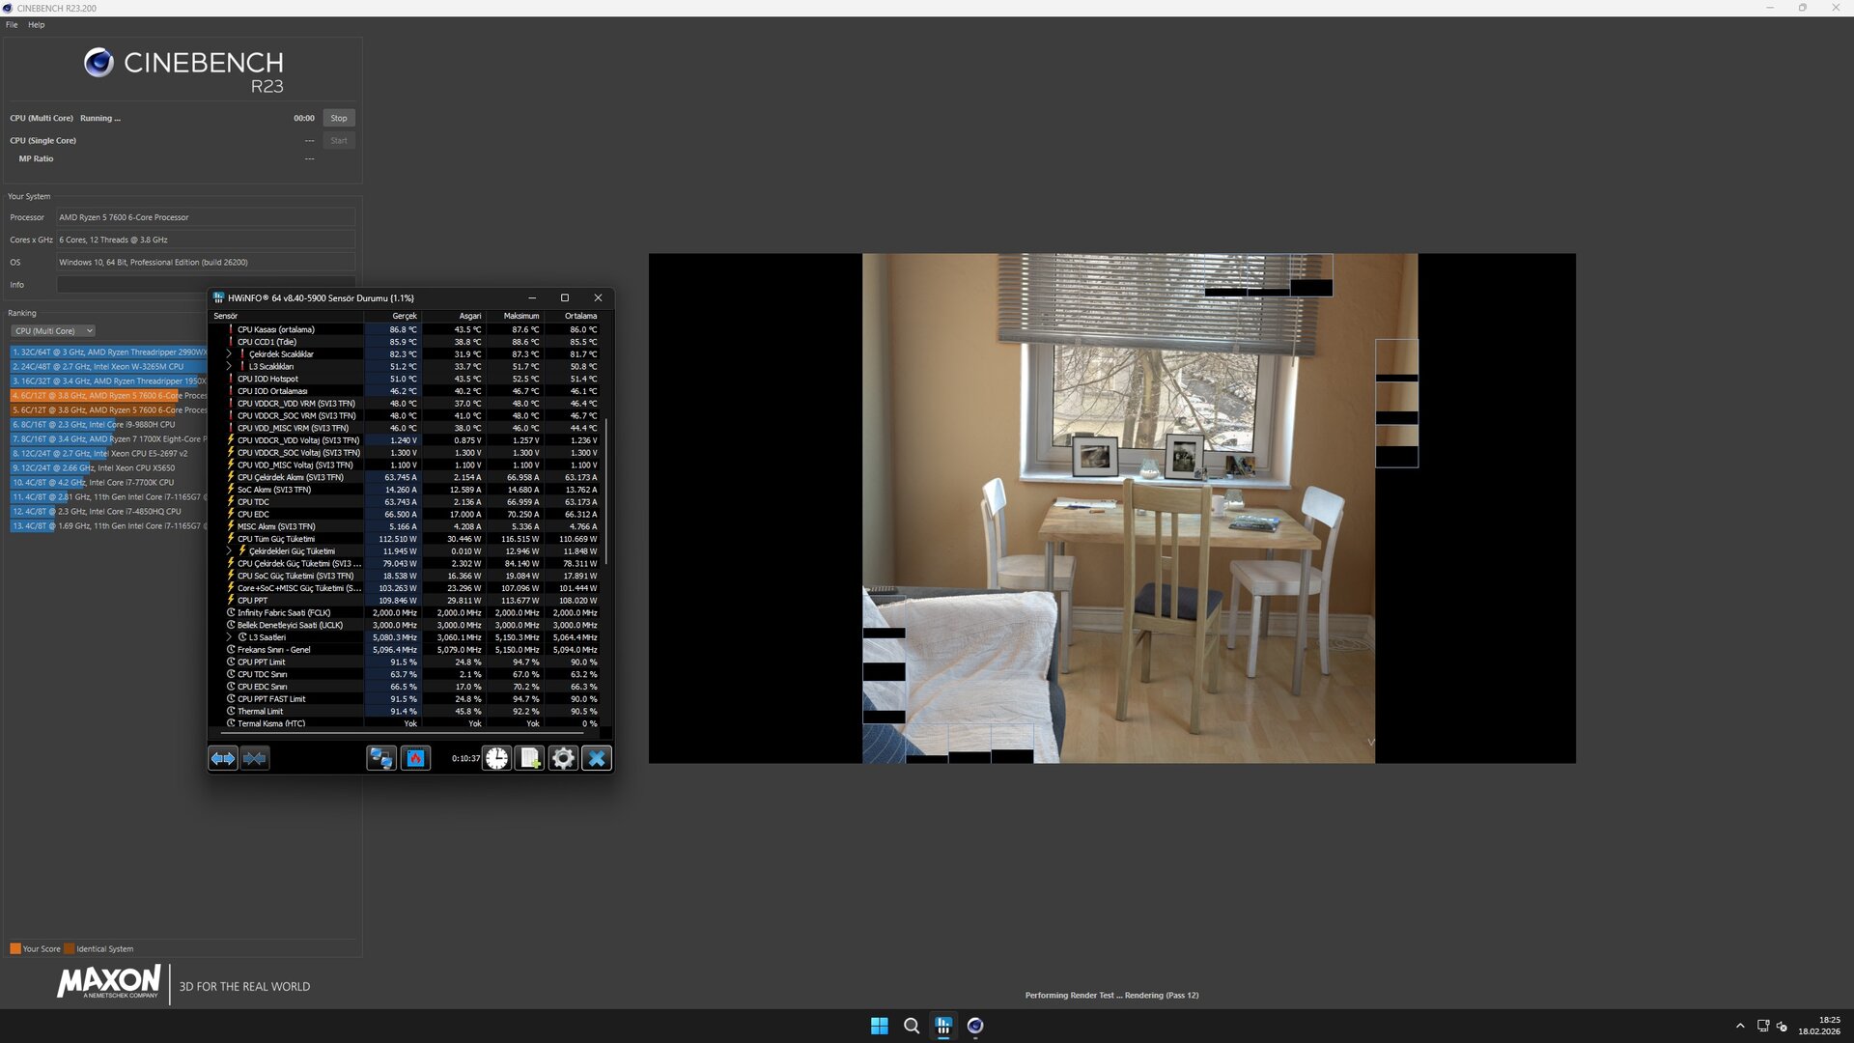Stop the running Multi Core test
The height and width of the screenshot is (1043, 1854).
(x=339, y=118)
